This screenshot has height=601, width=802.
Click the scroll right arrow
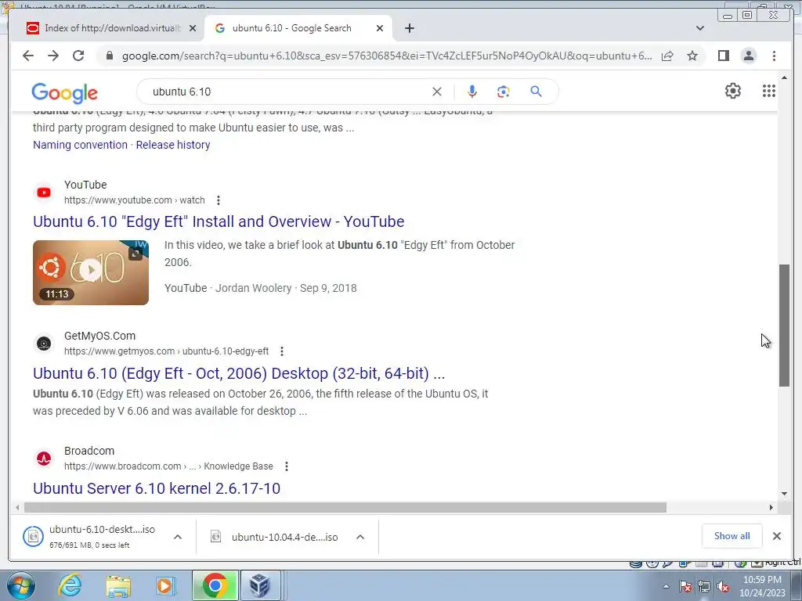click(771, 507)
